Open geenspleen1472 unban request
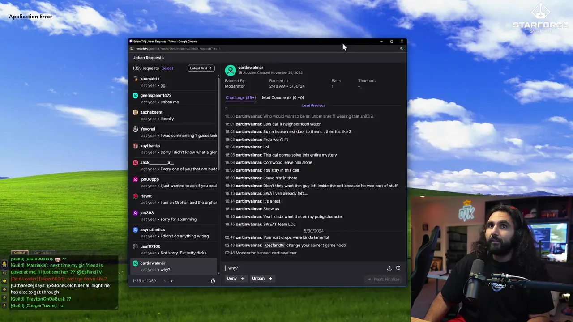573x322 pixels. [174, 98]
